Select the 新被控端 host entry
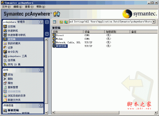 60,46
